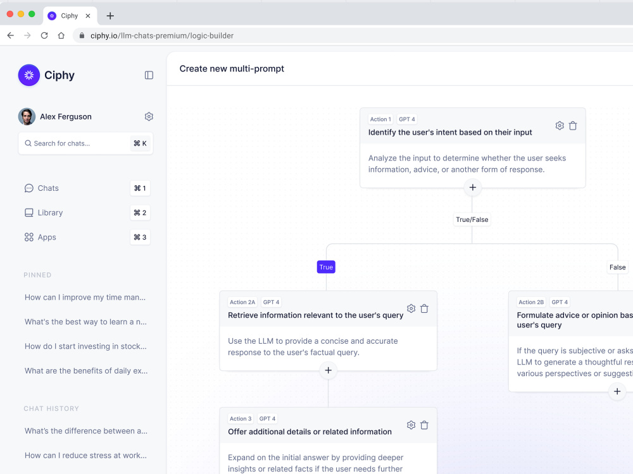Screen dimensions: 633x474
Task: Click Action 2A description "Use the LLM to provide"
Action: click(313, 347)
